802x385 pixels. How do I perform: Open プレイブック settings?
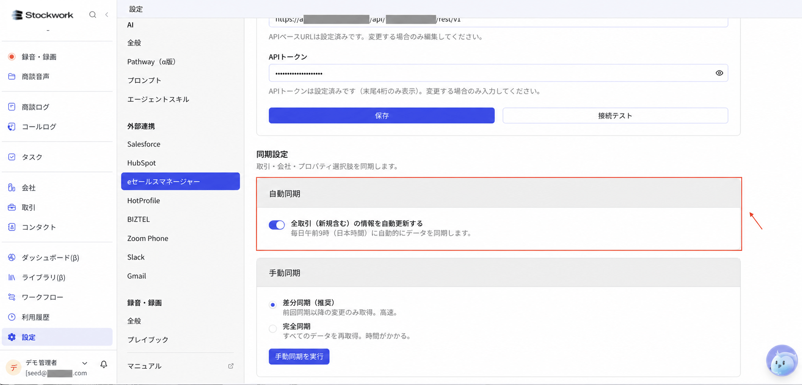(148, 339)
